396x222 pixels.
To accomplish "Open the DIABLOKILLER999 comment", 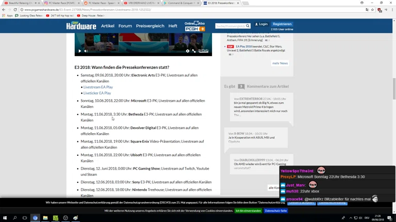I will coord(261,164).
